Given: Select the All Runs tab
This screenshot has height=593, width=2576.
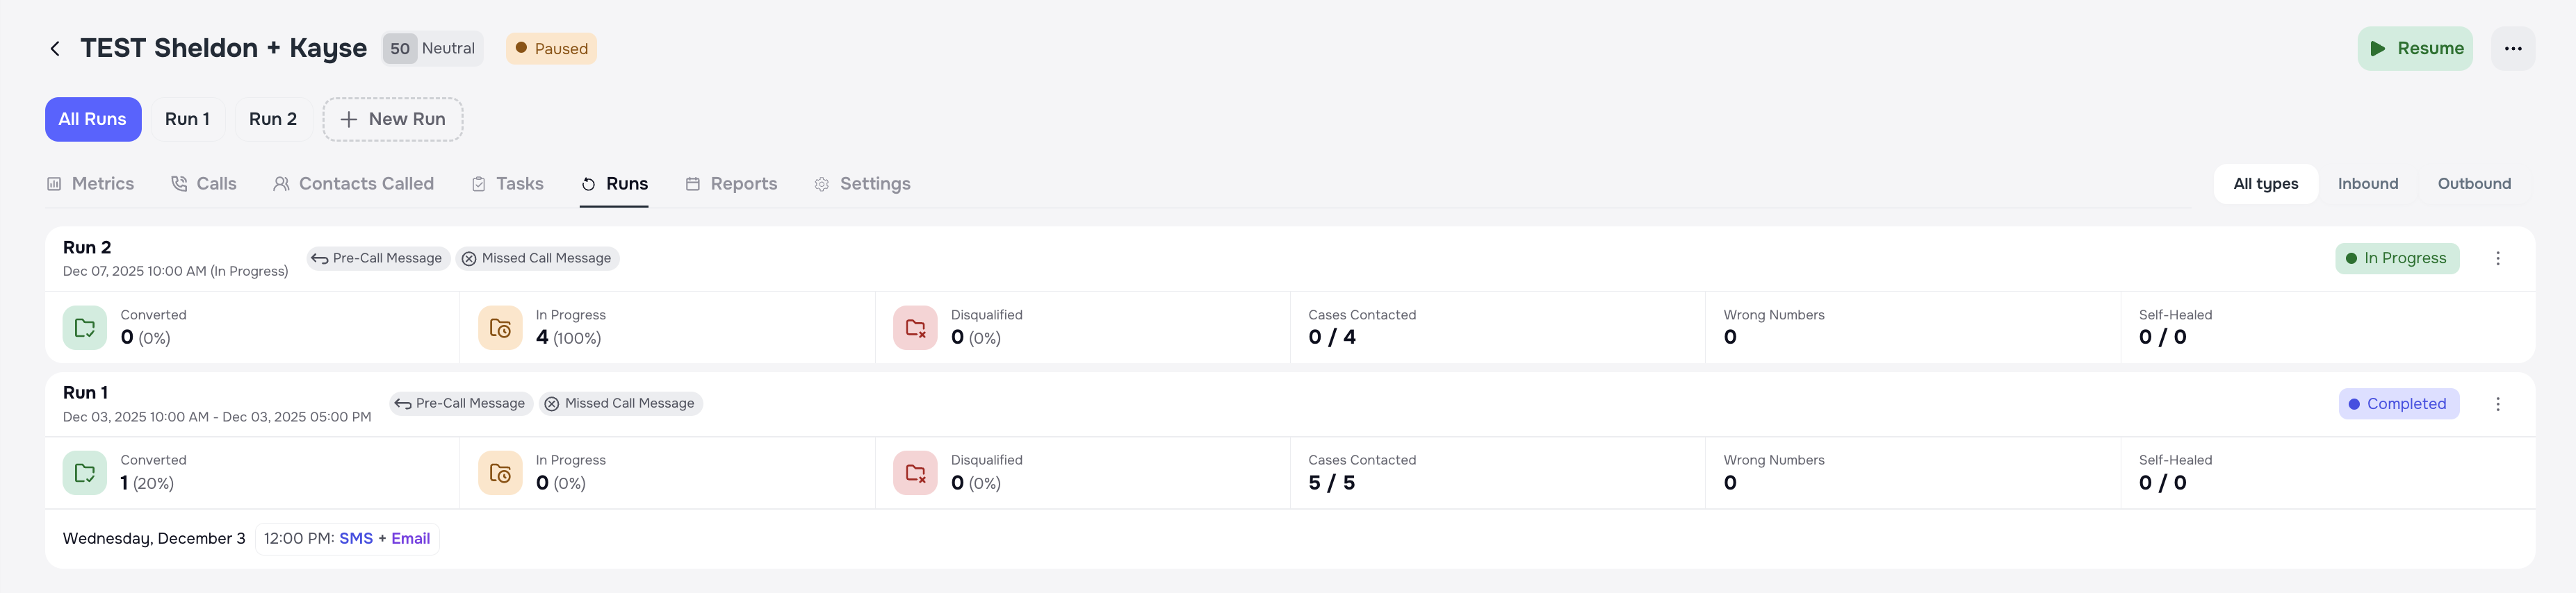Looking at the screenshot, I should [93, 119].
